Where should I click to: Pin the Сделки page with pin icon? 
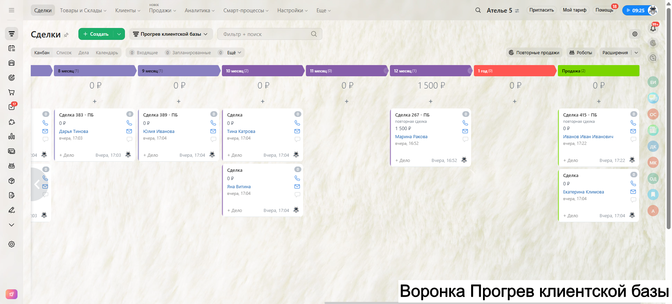tap(66, 35)
